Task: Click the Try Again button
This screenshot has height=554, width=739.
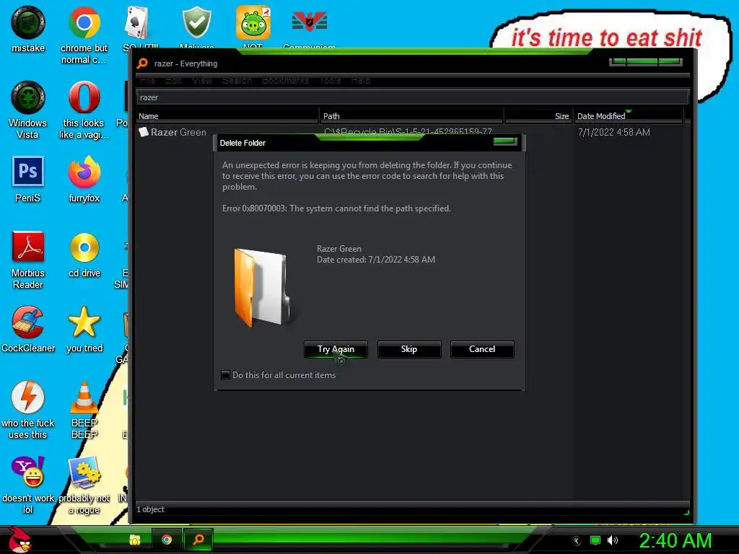Action: (x=336, y=349)
